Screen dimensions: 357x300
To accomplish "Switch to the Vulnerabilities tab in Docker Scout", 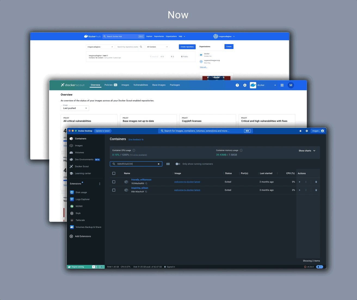I will pos(140,85).
